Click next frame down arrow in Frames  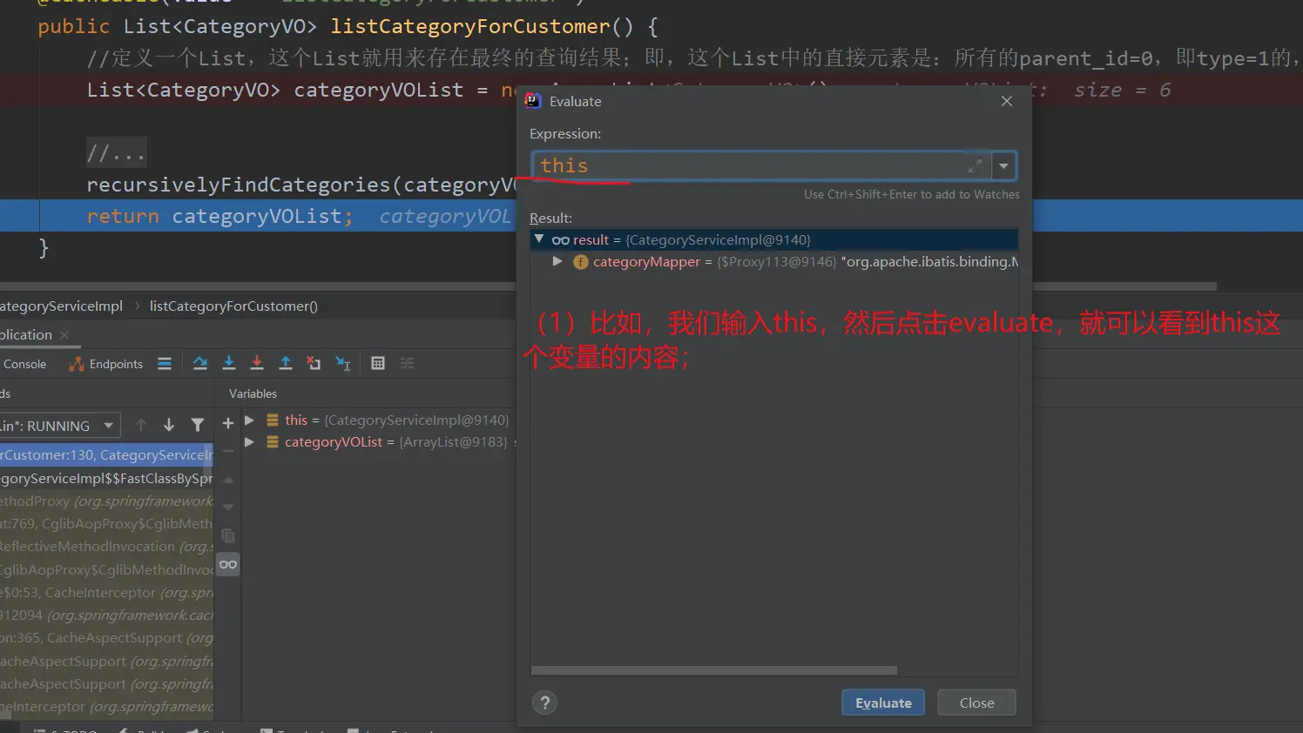point(169,425)
